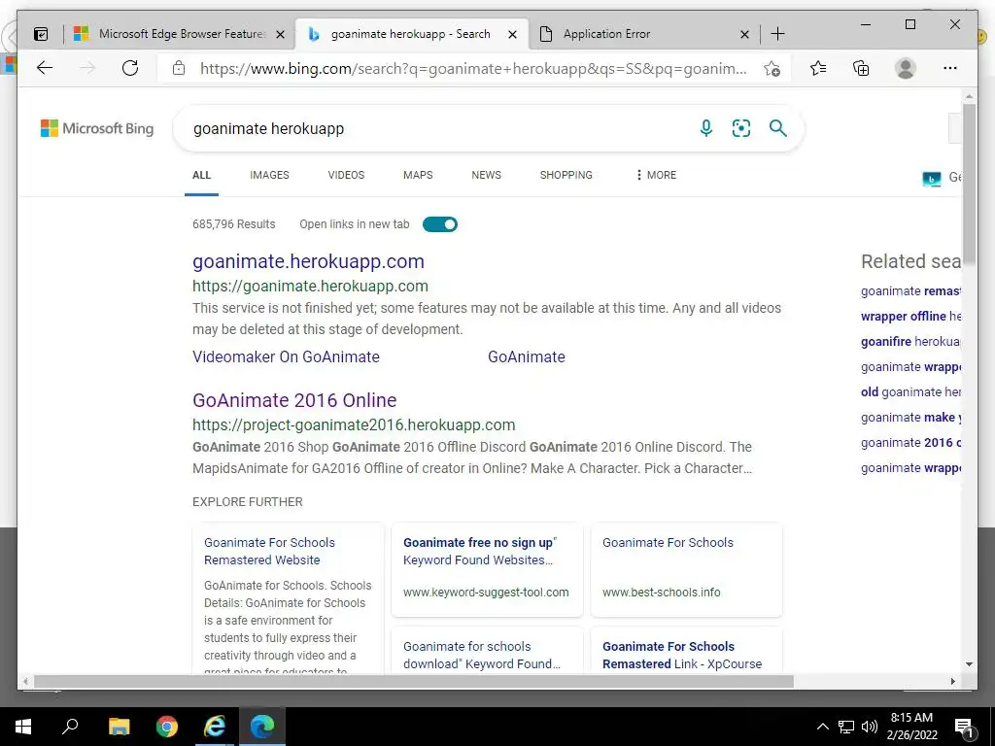
Task: Close the goanimate herokuapp Search tab
Action: (x=512, y=34)
